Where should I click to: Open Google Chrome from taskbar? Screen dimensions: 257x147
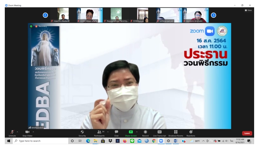(154, 141)
